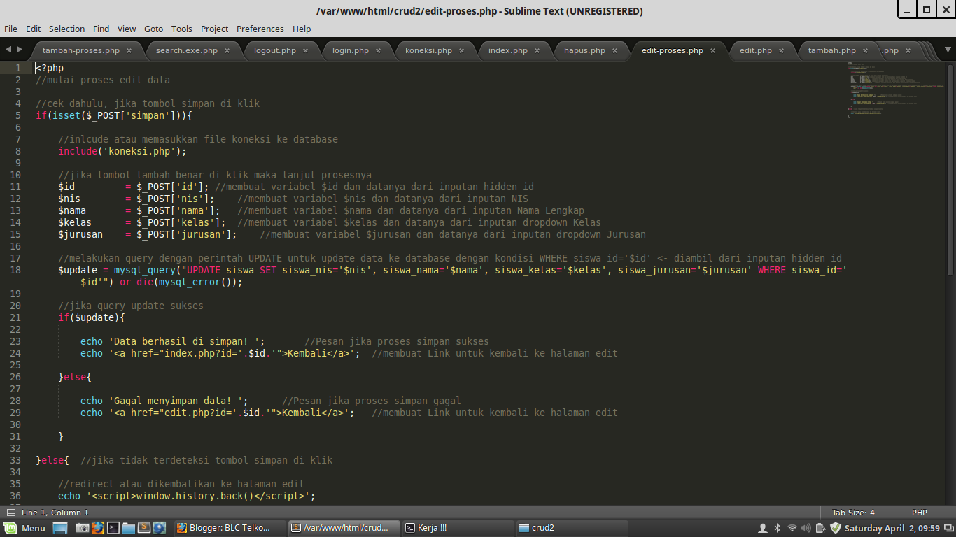
Task: Open the Tab Size: 4 selector
Action: [x=853, y=513]
